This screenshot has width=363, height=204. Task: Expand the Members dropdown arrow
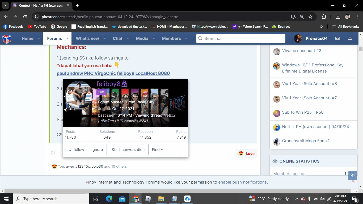(x=186, y=39)
